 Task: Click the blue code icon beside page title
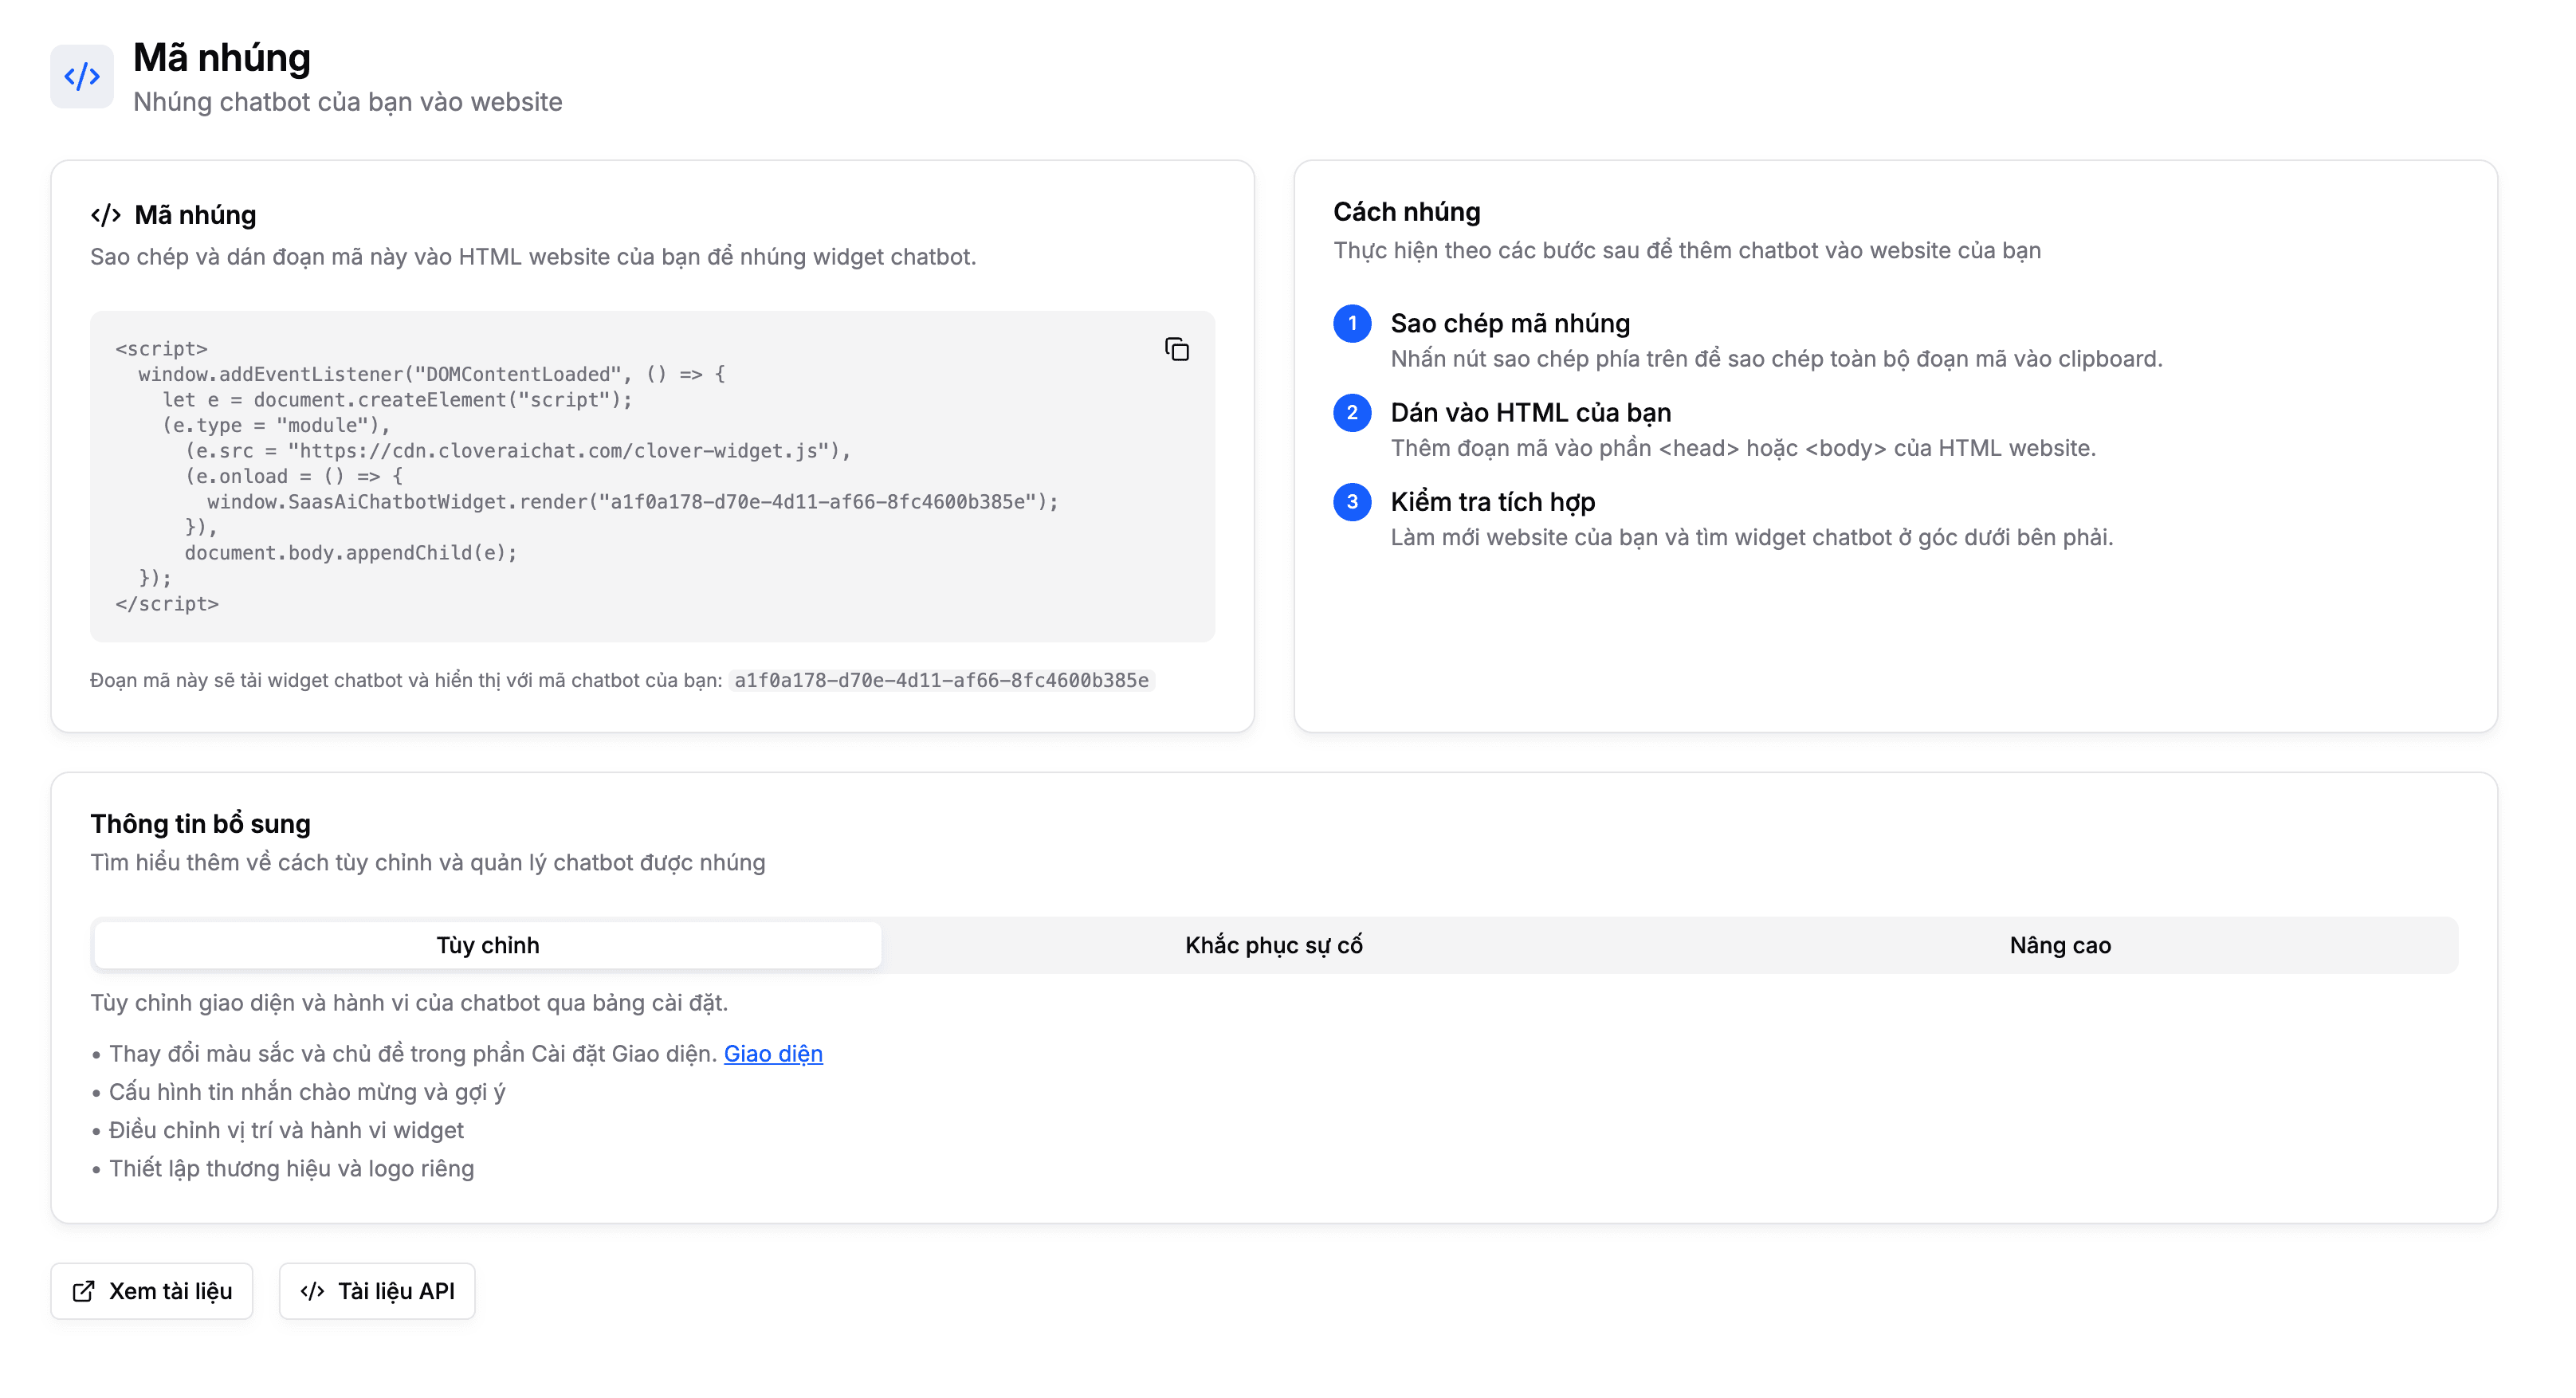click(x=82, y=76)
